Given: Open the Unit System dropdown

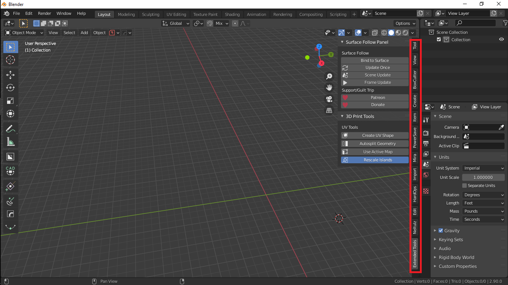Looking at the screenshot, I should coord(483,168).
